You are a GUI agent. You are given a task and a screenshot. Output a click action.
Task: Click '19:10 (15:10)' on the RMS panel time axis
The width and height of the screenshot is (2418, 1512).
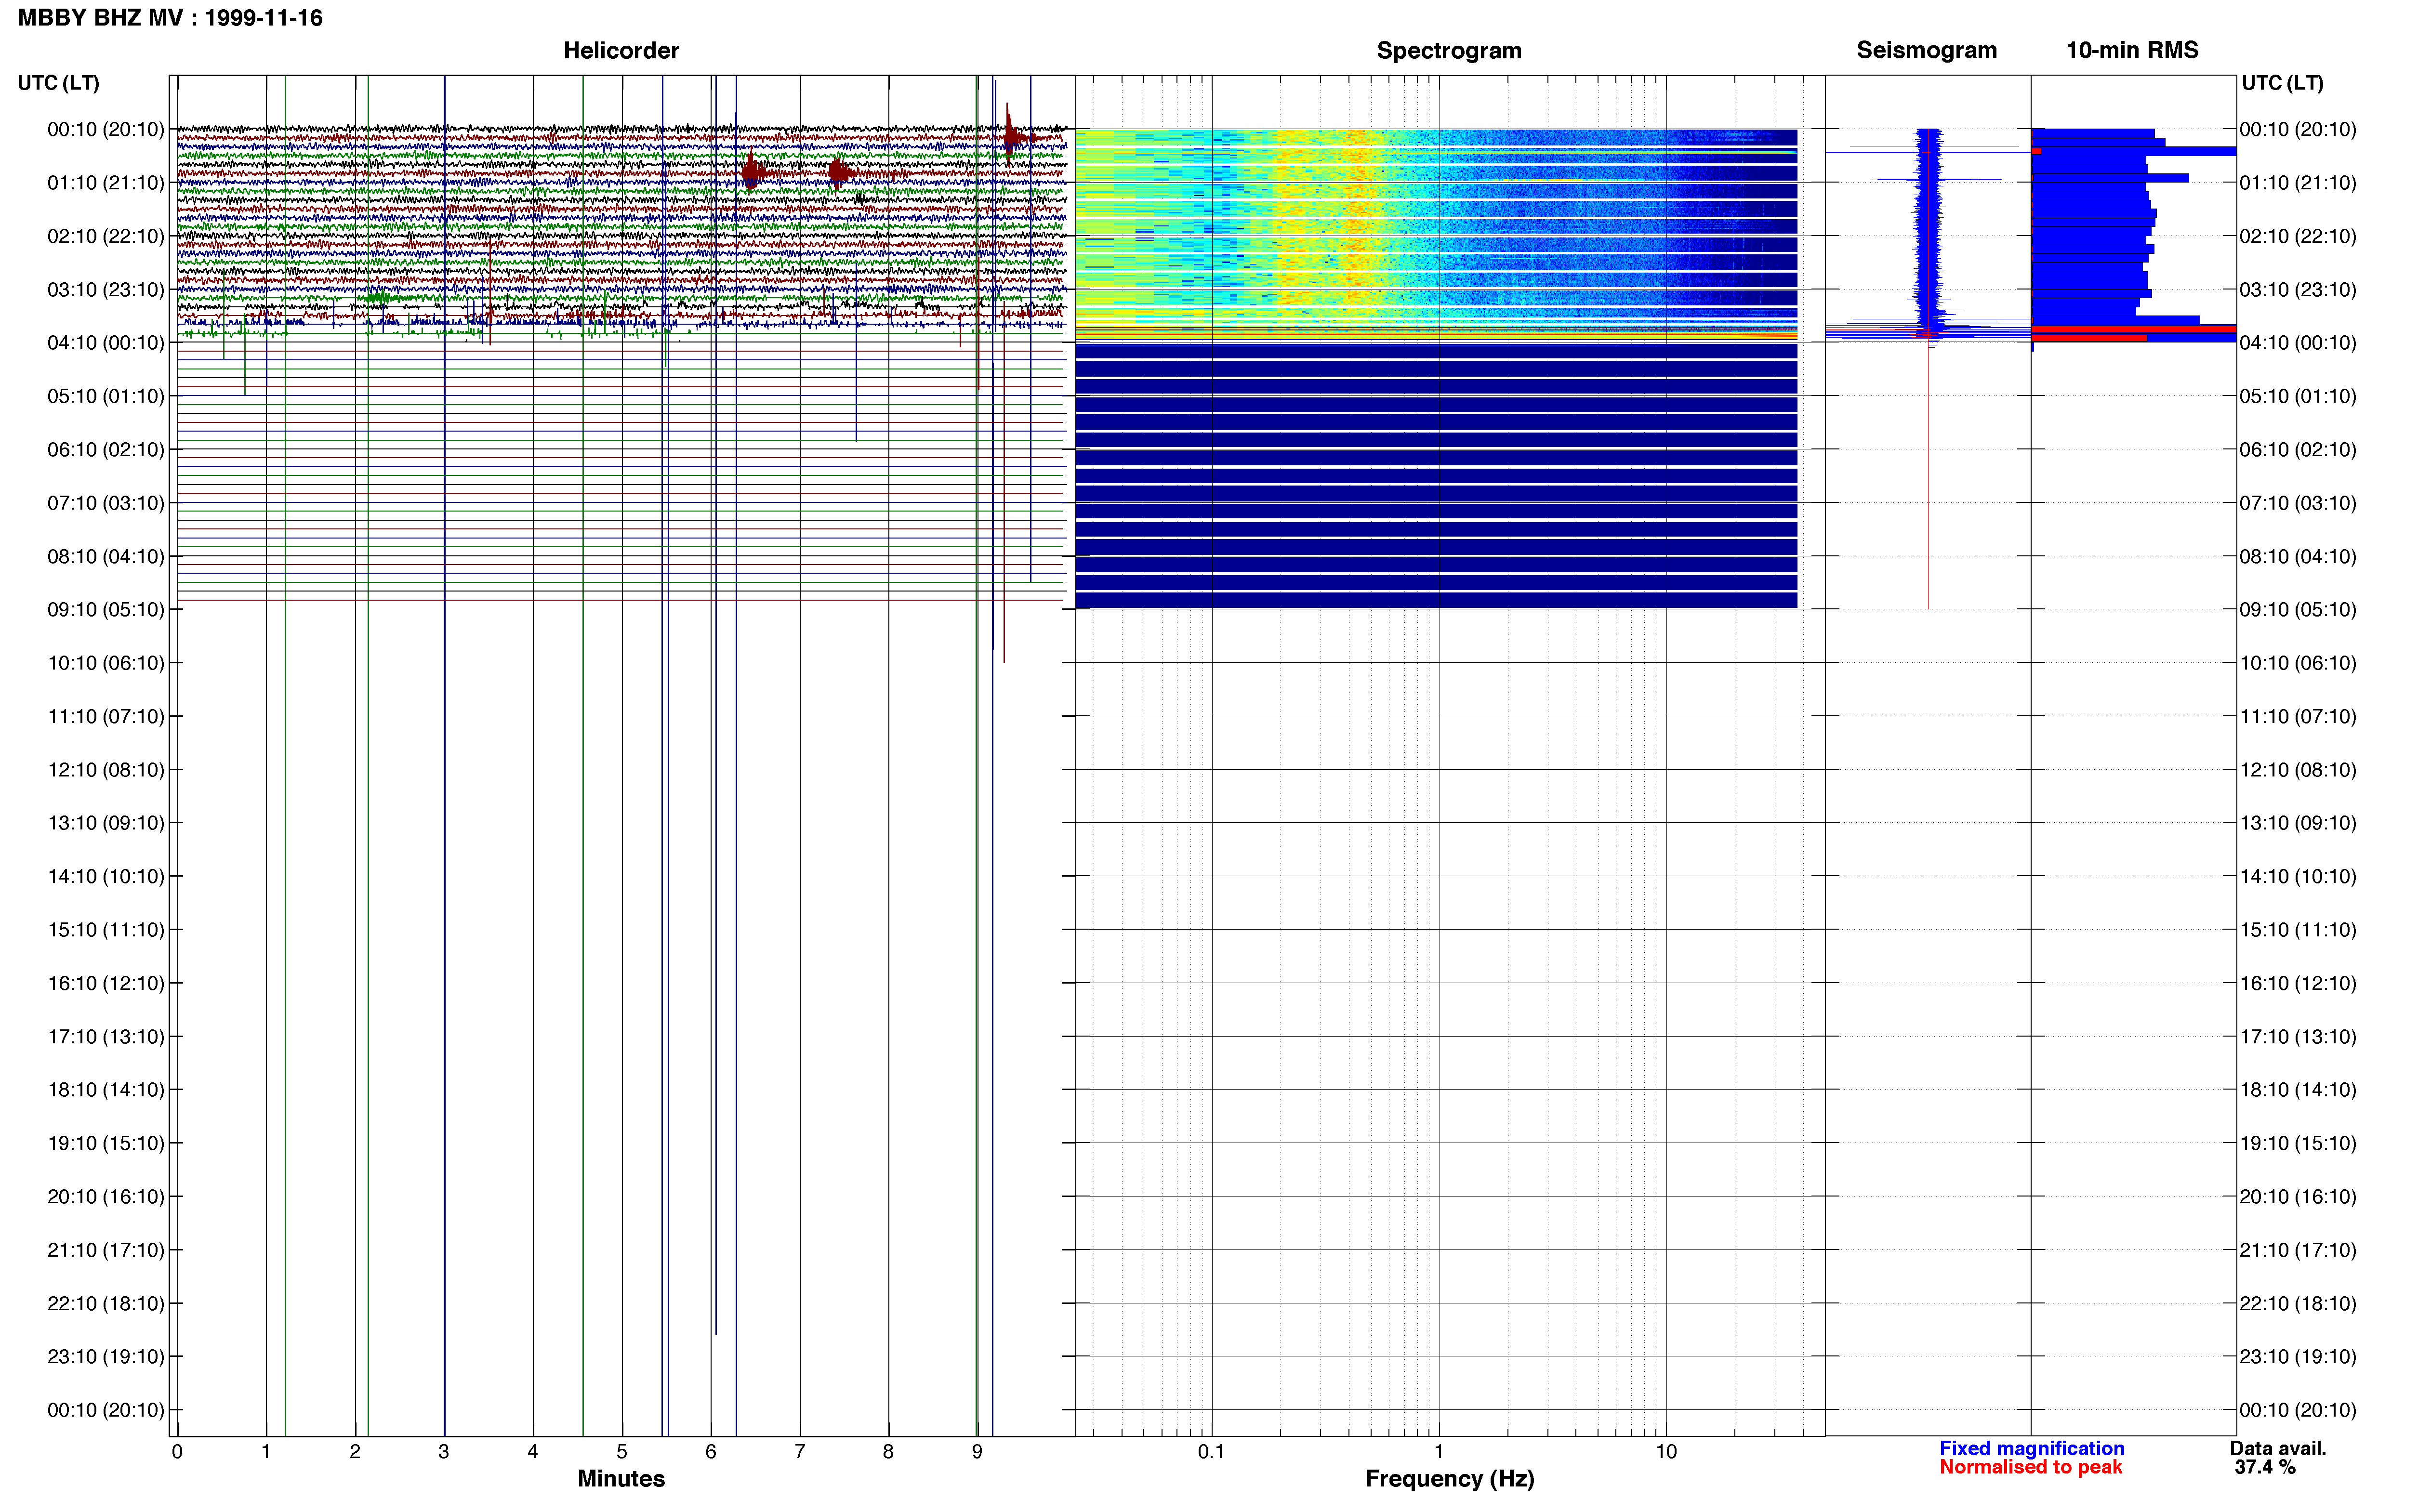tap(2298, 1143)
